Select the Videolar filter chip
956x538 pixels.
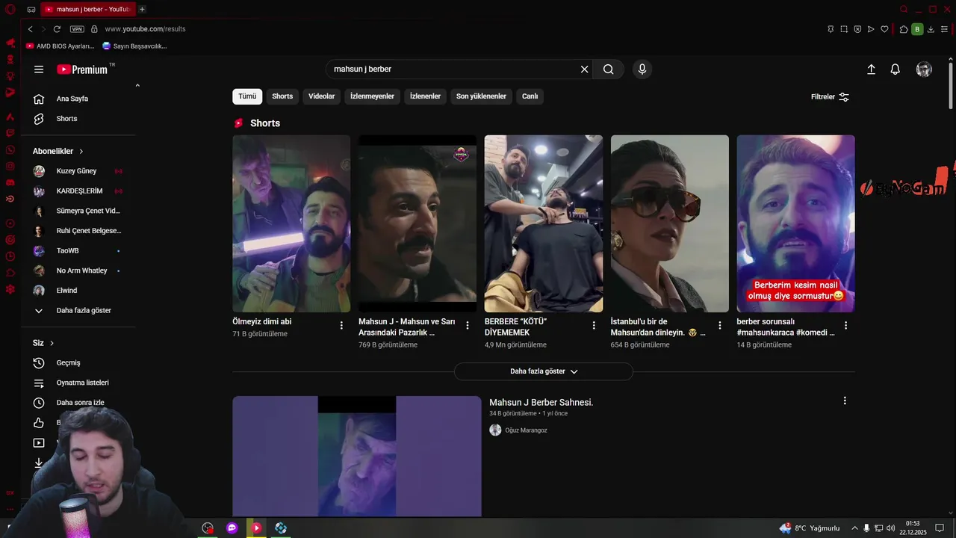pos(322,96)
